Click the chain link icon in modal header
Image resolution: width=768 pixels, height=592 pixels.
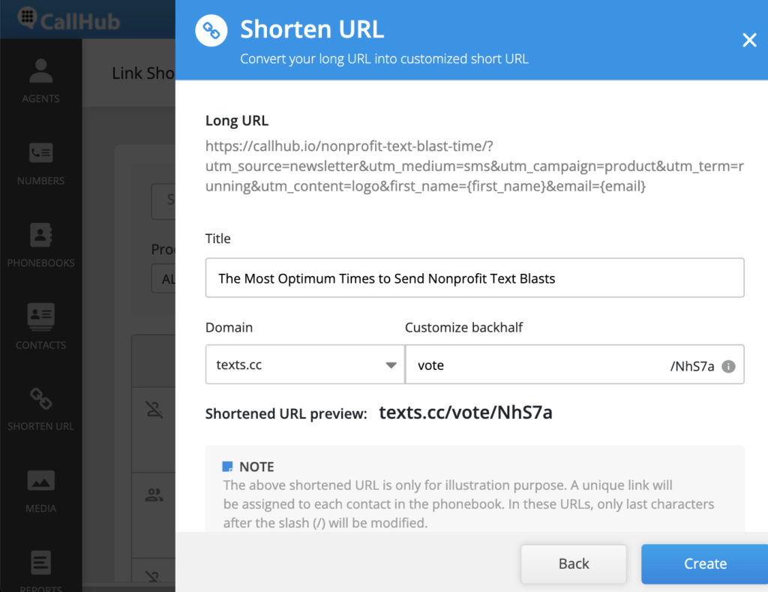pos(211,30)
